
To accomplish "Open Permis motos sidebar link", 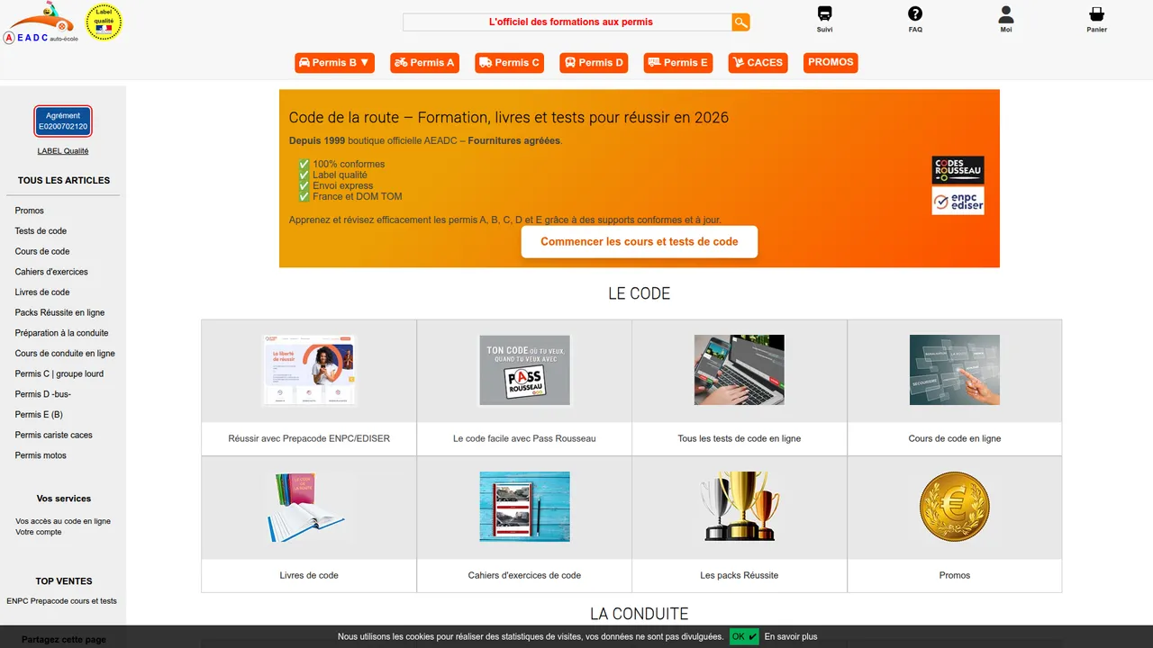I will pyautogui.click(x=41, y=455).
